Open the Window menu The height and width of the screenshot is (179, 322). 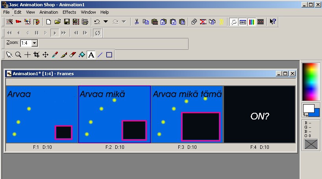coord(88,12)
